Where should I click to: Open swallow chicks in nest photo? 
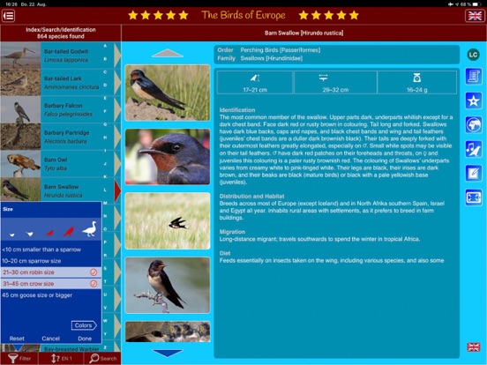pyautogui.click(x=168, y=331)
